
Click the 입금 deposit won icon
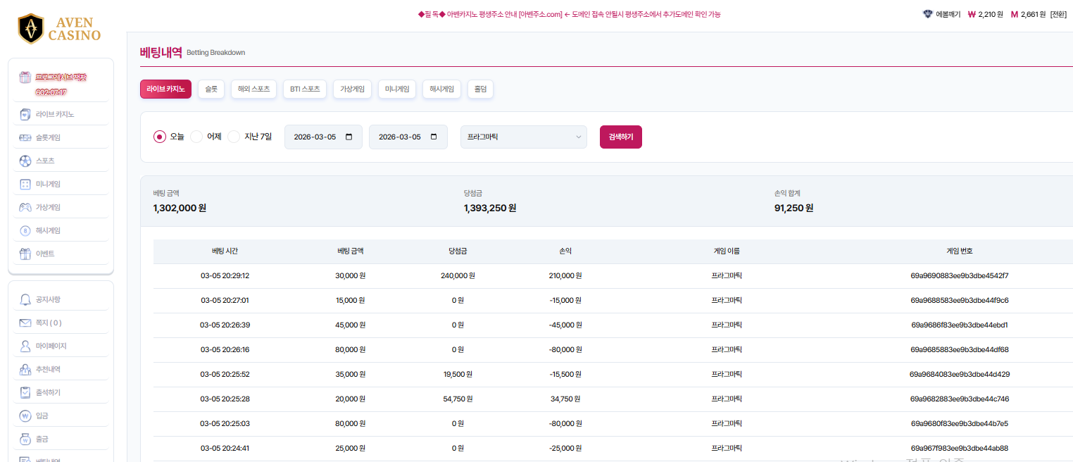[25, 416]
